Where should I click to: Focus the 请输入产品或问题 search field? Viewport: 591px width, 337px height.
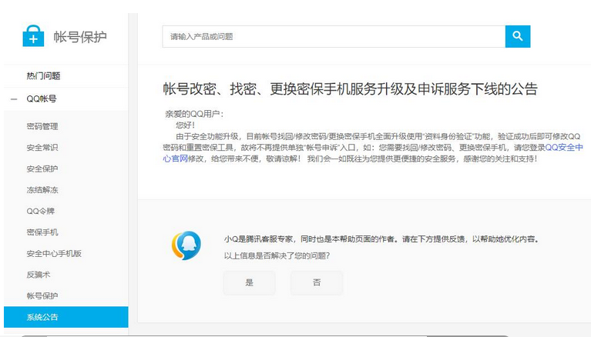(334, 36)
